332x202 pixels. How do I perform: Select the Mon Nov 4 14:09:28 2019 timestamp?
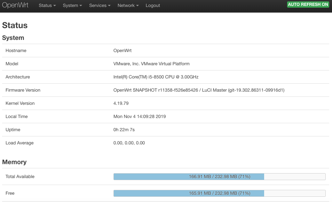click(x=140, y=117)
